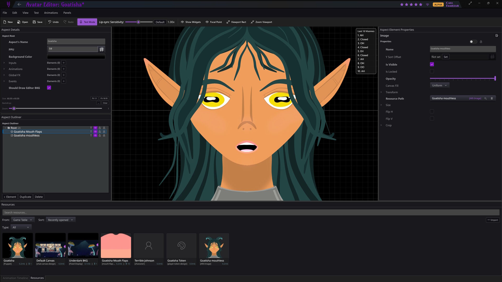Click the person icon on Goatisha mouthless row
Screen dimensions: 502x282
(104, 136)
